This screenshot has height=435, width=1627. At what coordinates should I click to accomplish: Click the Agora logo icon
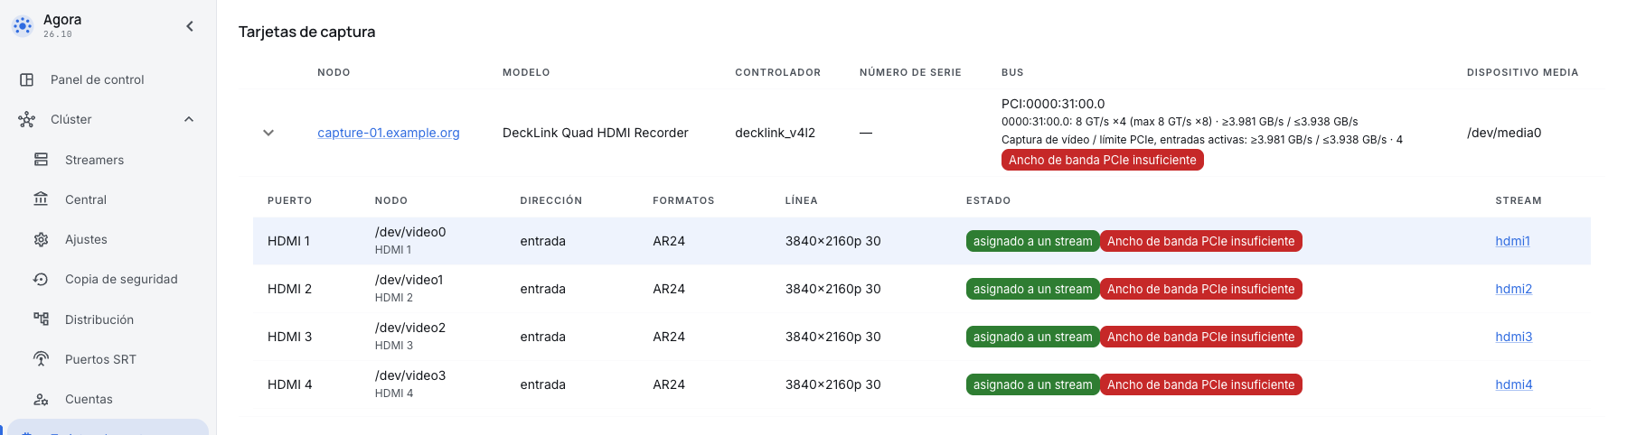pos(23,26)
